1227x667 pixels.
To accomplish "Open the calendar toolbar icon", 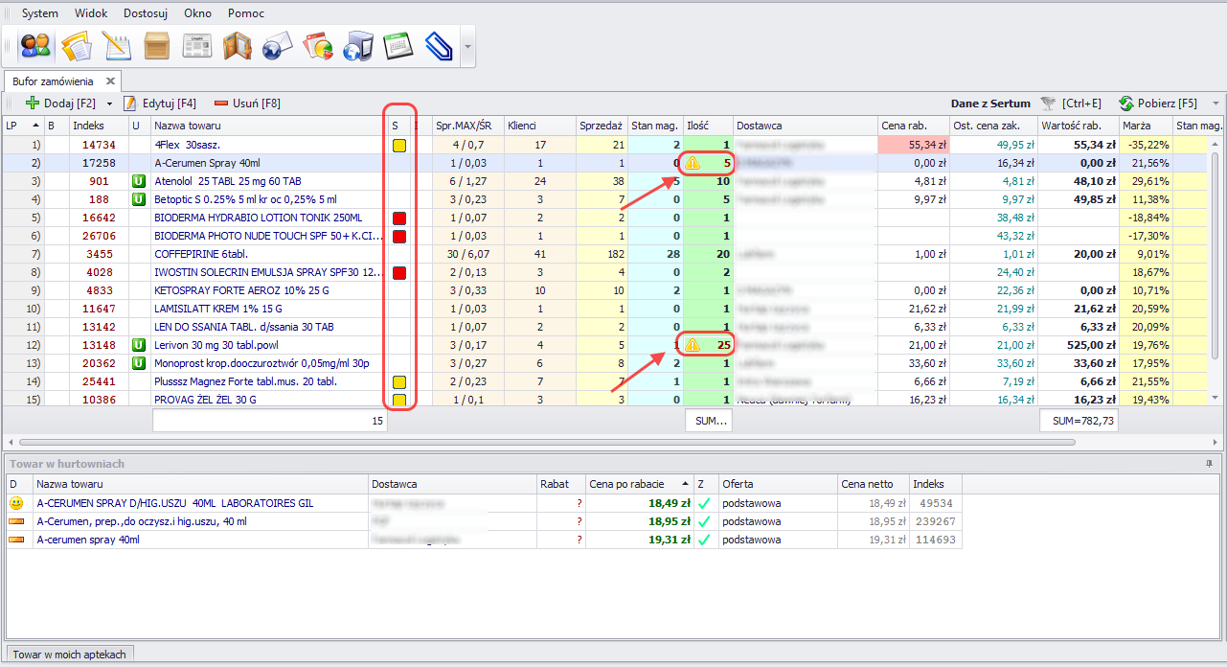I will (398, 46).
